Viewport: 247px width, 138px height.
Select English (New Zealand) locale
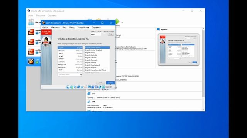97,65
